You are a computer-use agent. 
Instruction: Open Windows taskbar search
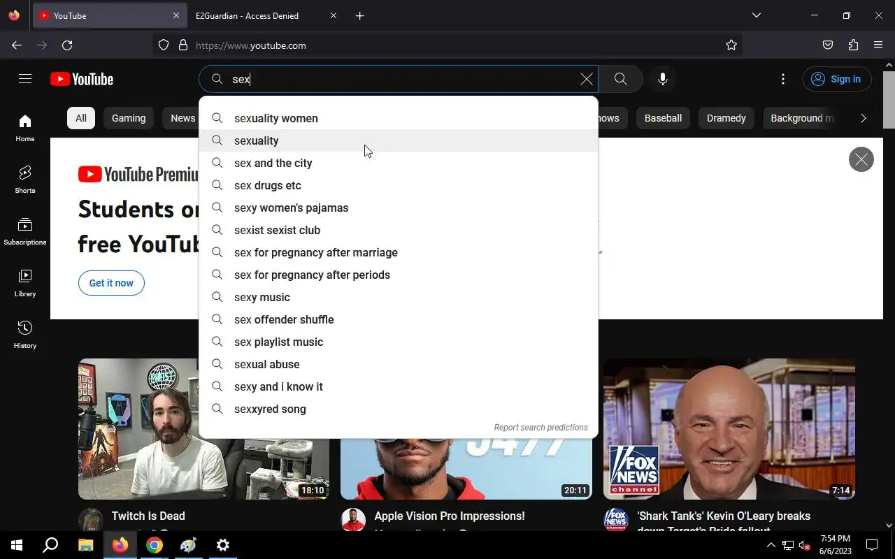coord(50,545)
